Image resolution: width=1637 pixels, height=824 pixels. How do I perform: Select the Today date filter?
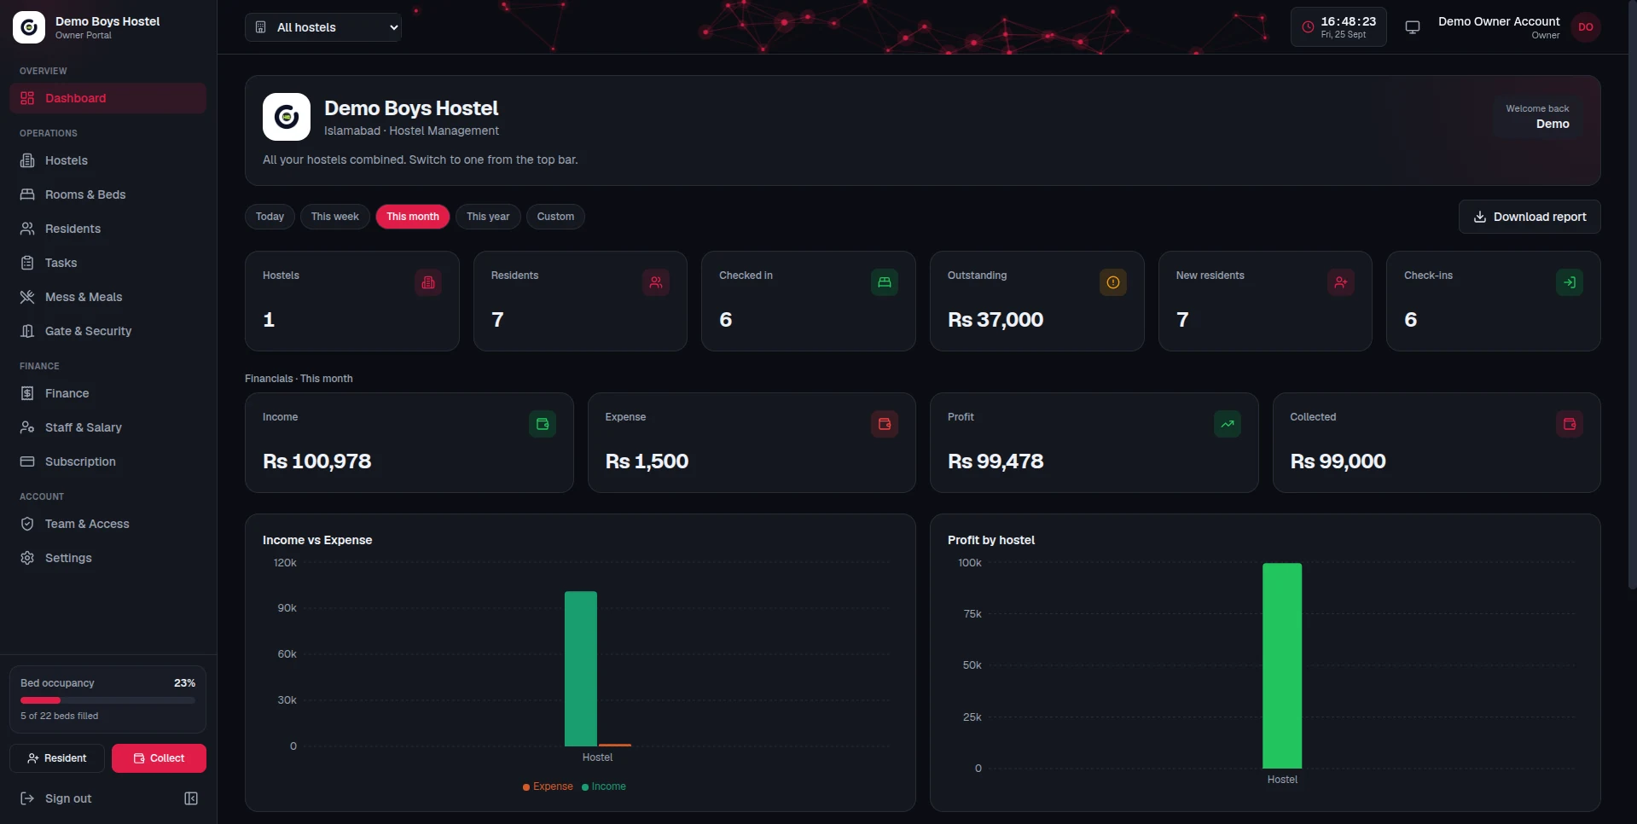coord(270,217)
